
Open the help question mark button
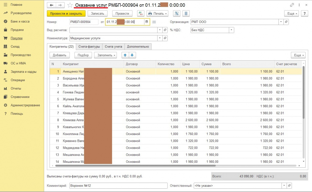pyautogui.click(x=304, y=13)
